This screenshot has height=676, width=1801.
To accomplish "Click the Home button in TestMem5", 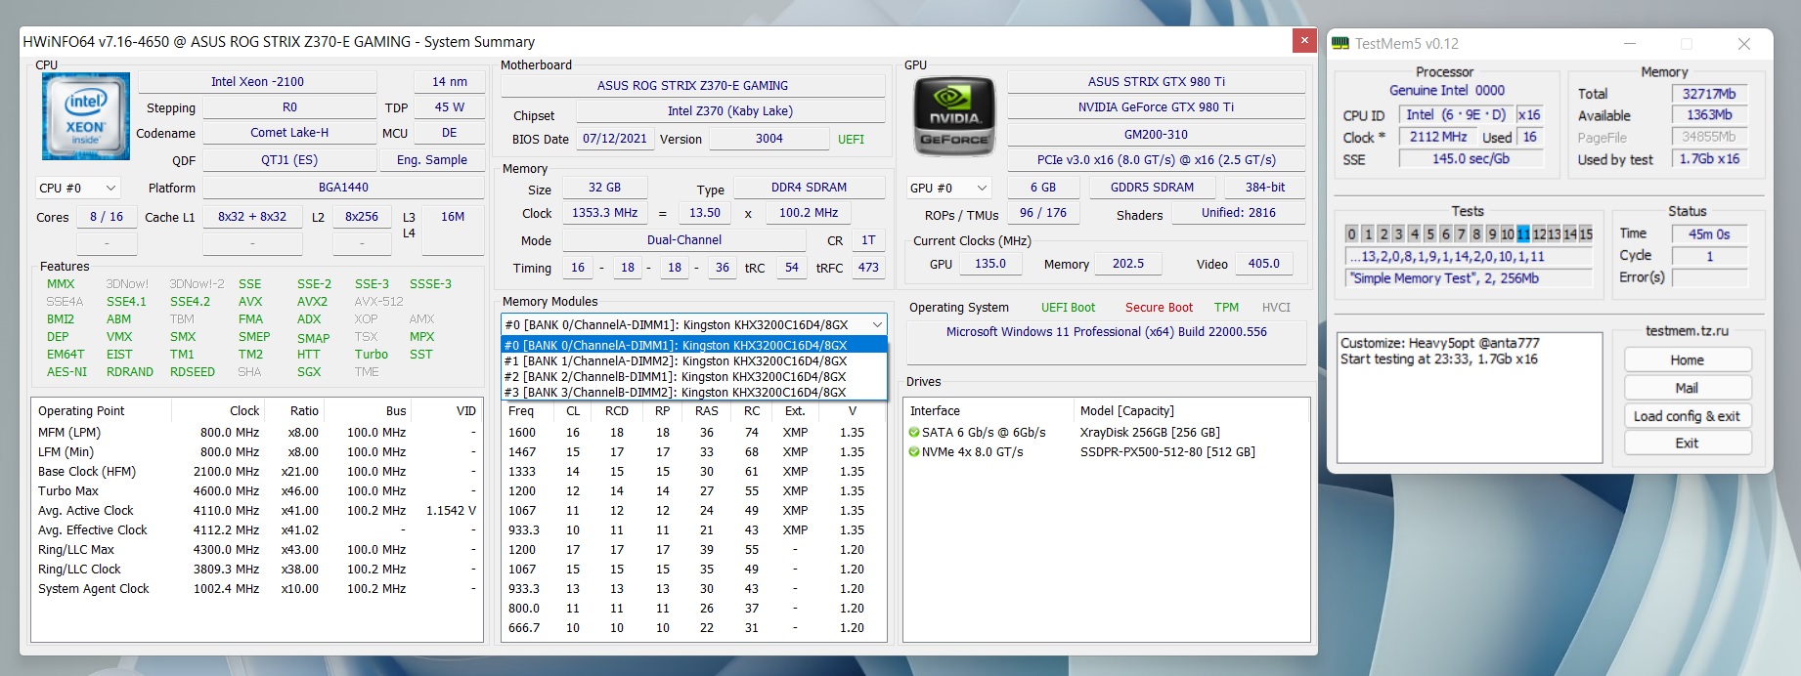I will click(x=1688, y=359).
